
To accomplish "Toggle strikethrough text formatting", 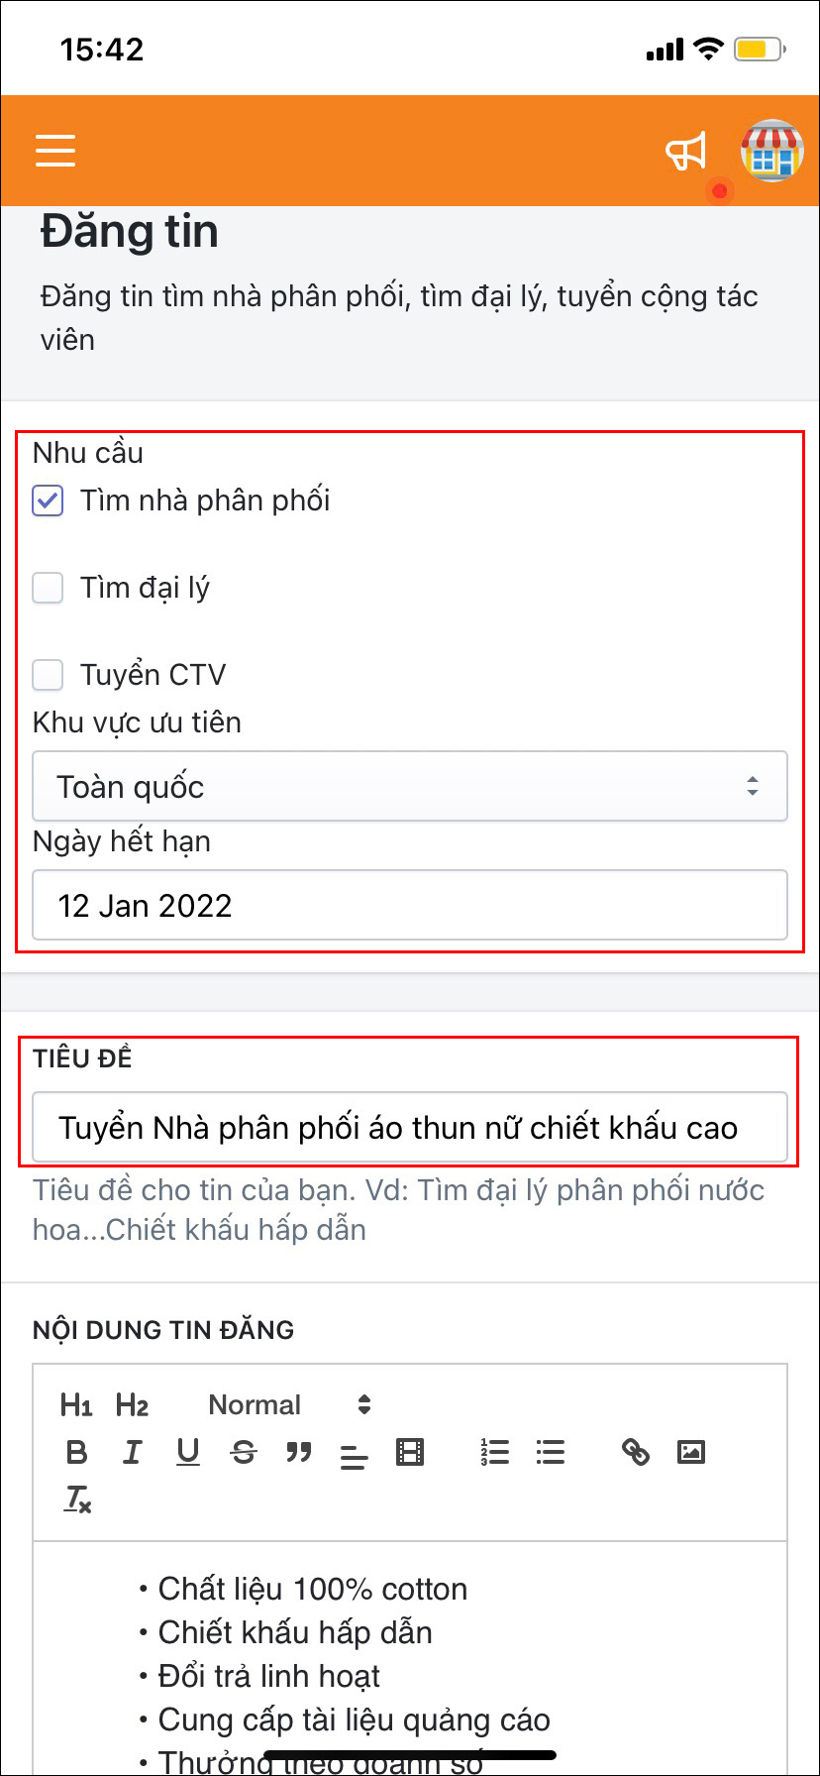I will click(x=243, y=1453).
